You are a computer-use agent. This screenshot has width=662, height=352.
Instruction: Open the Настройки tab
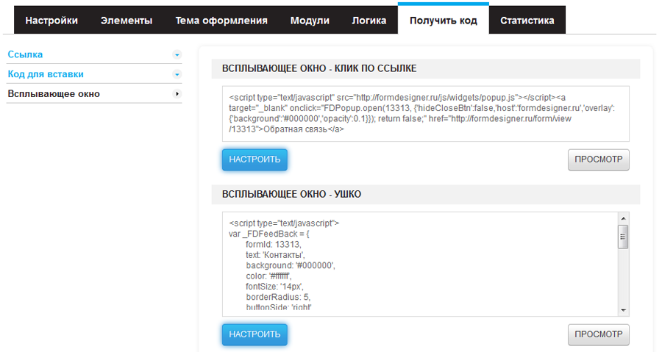[x=51, y=21]
